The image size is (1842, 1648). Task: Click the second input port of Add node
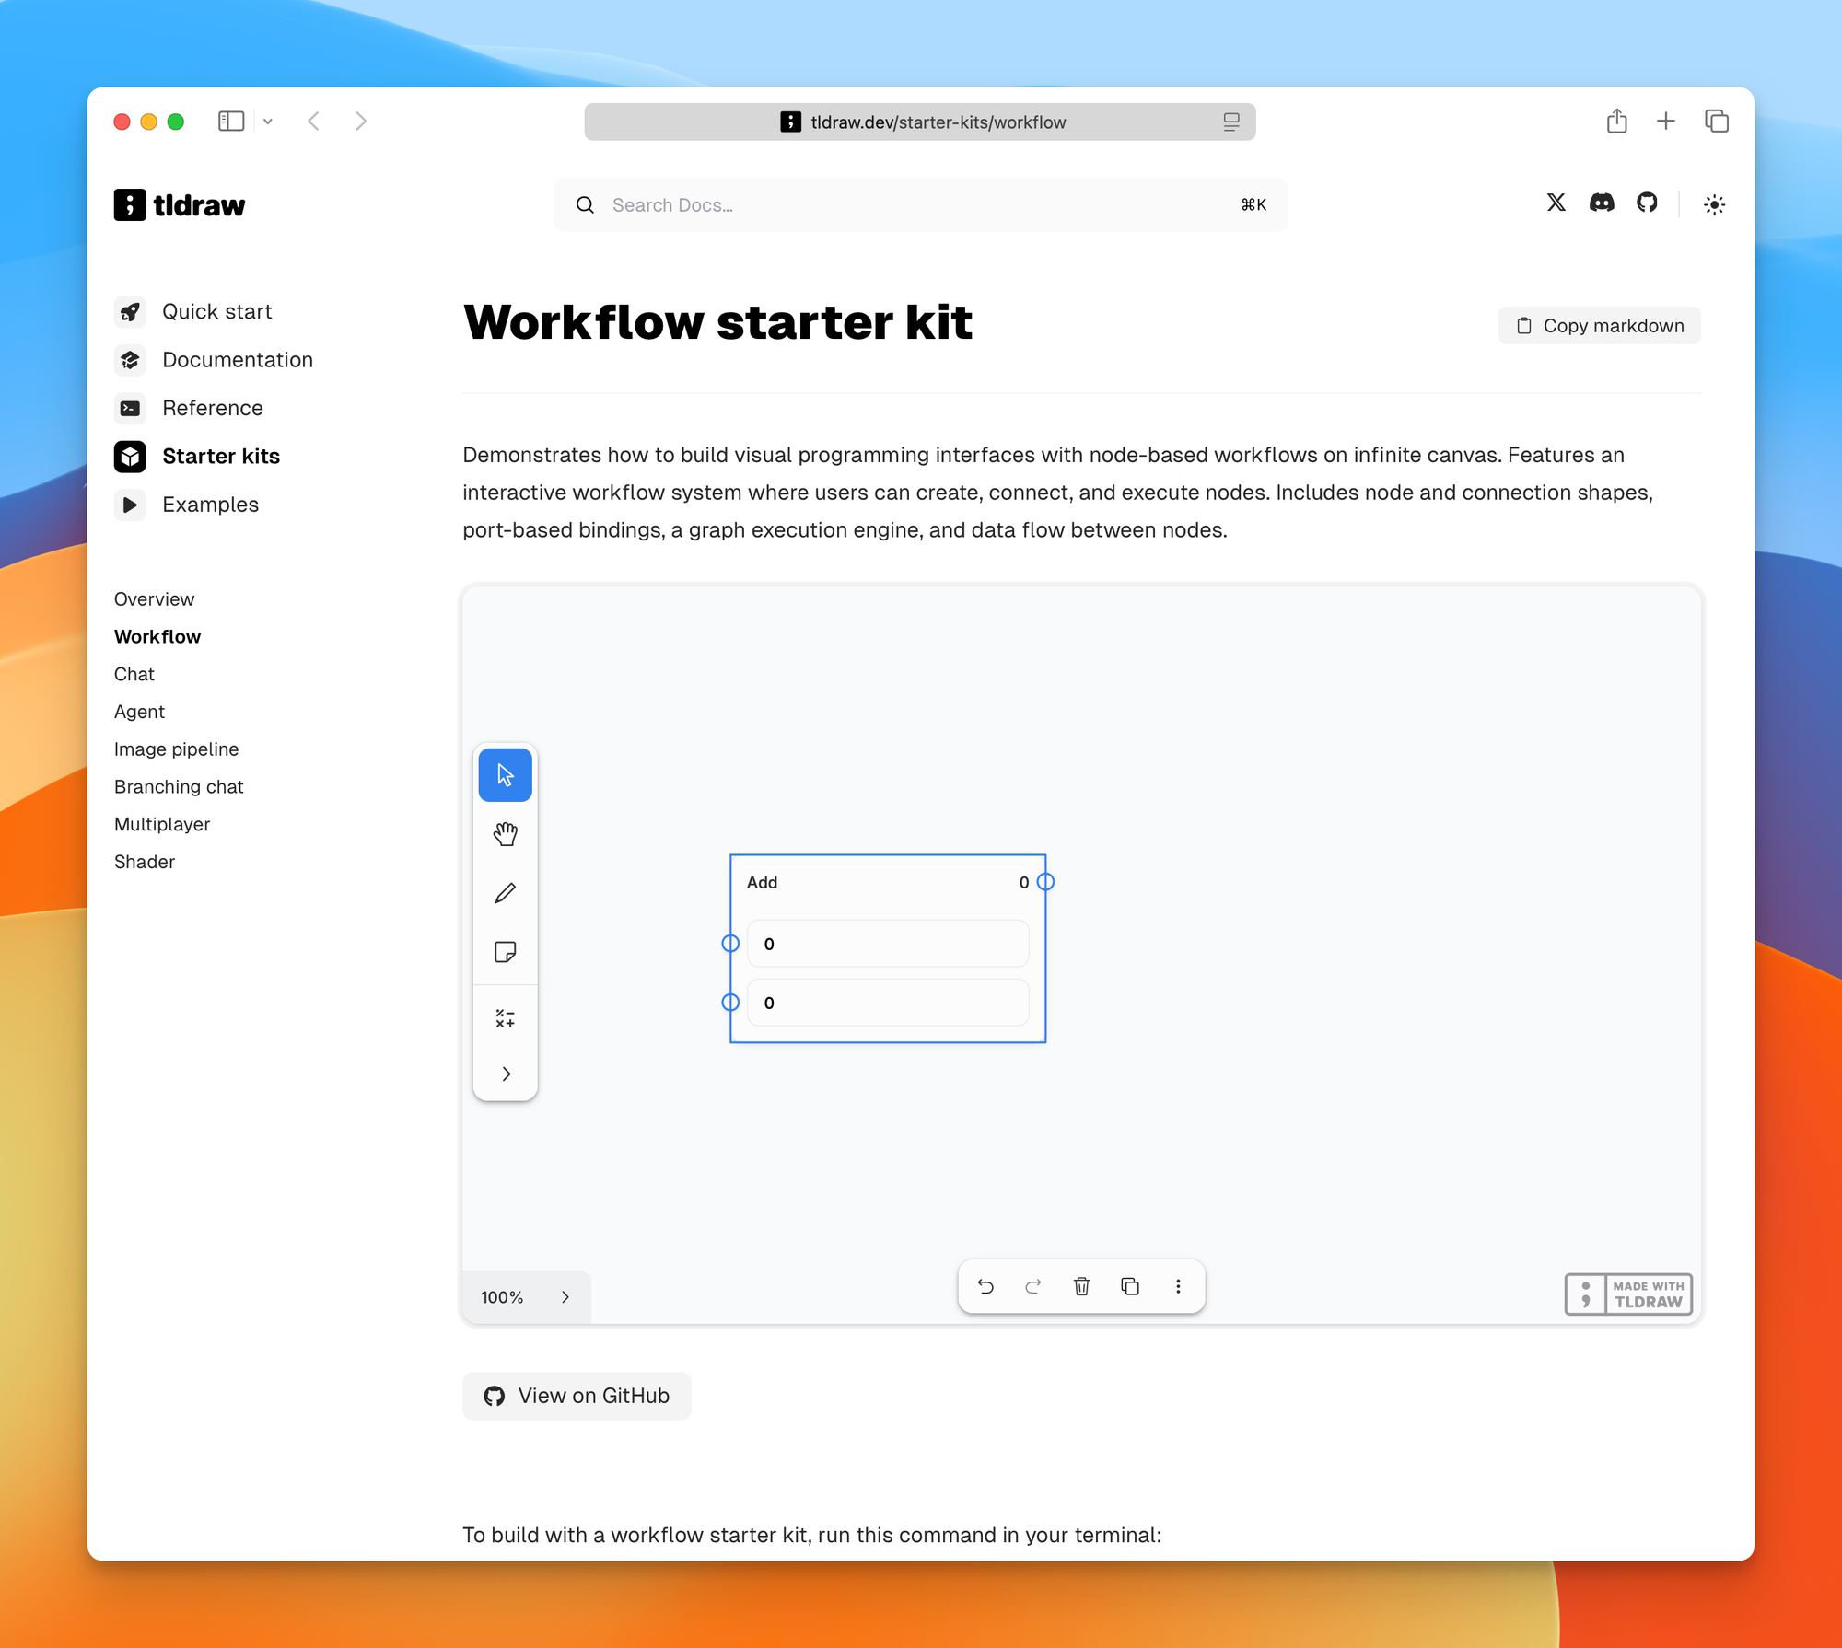tap(730, 1003)
